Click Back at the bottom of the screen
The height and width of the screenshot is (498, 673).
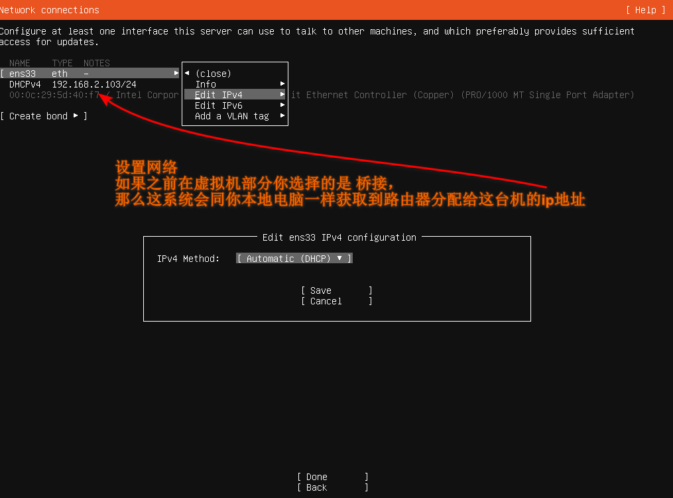tap(332, 487)
